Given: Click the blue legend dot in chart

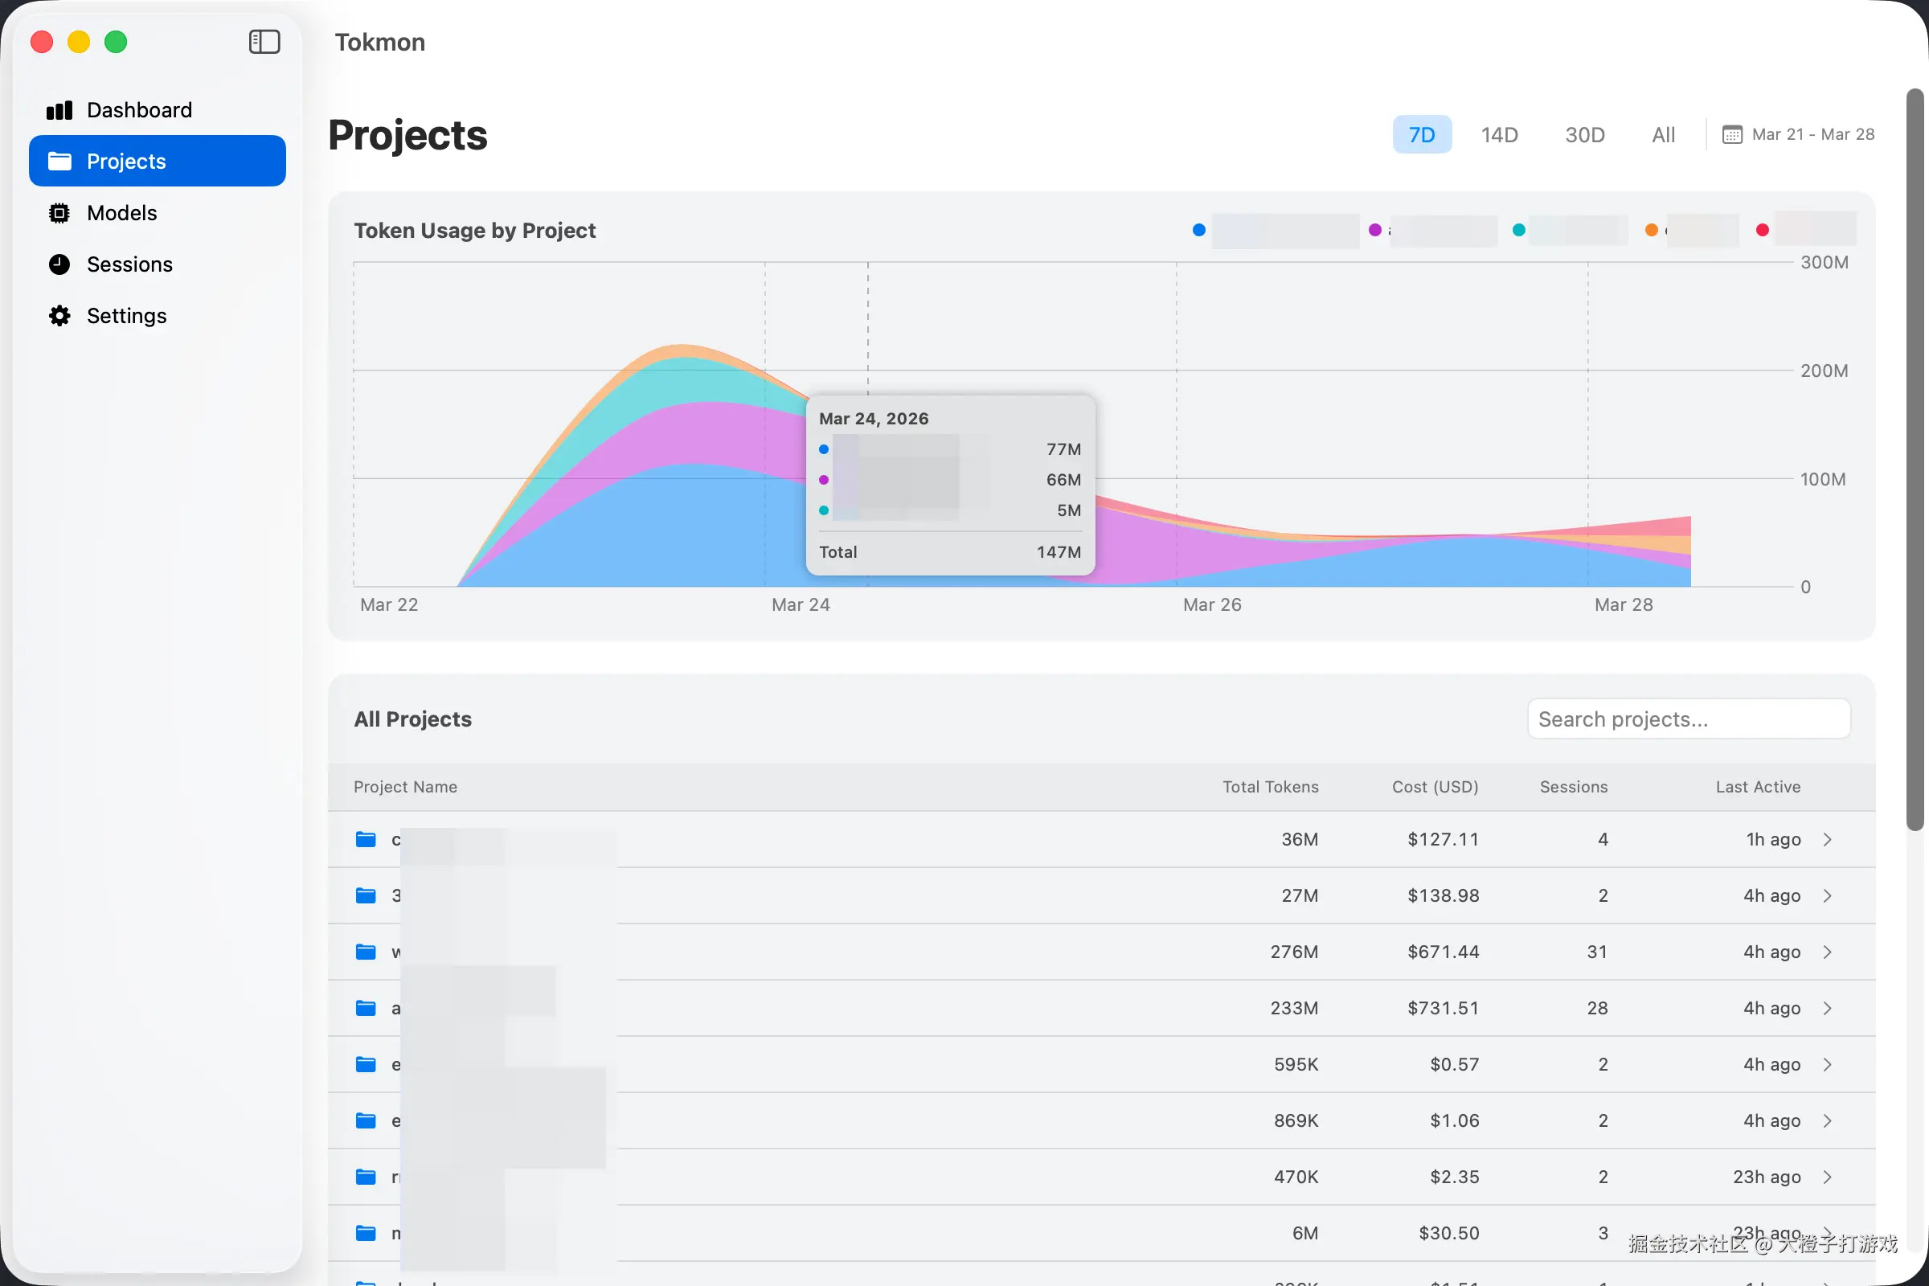Looking at the screenshot, I should pos(1198,231).
